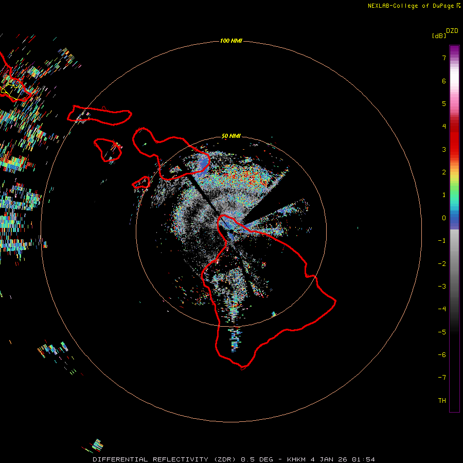This screenshot has width=463, height=463.
Task: Click the -2 value on color scale
Action: [x=442, y=264]
